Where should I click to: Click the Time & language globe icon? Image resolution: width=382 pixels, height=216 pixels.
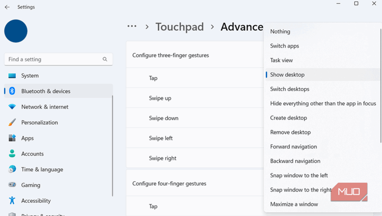click(12, 170)
